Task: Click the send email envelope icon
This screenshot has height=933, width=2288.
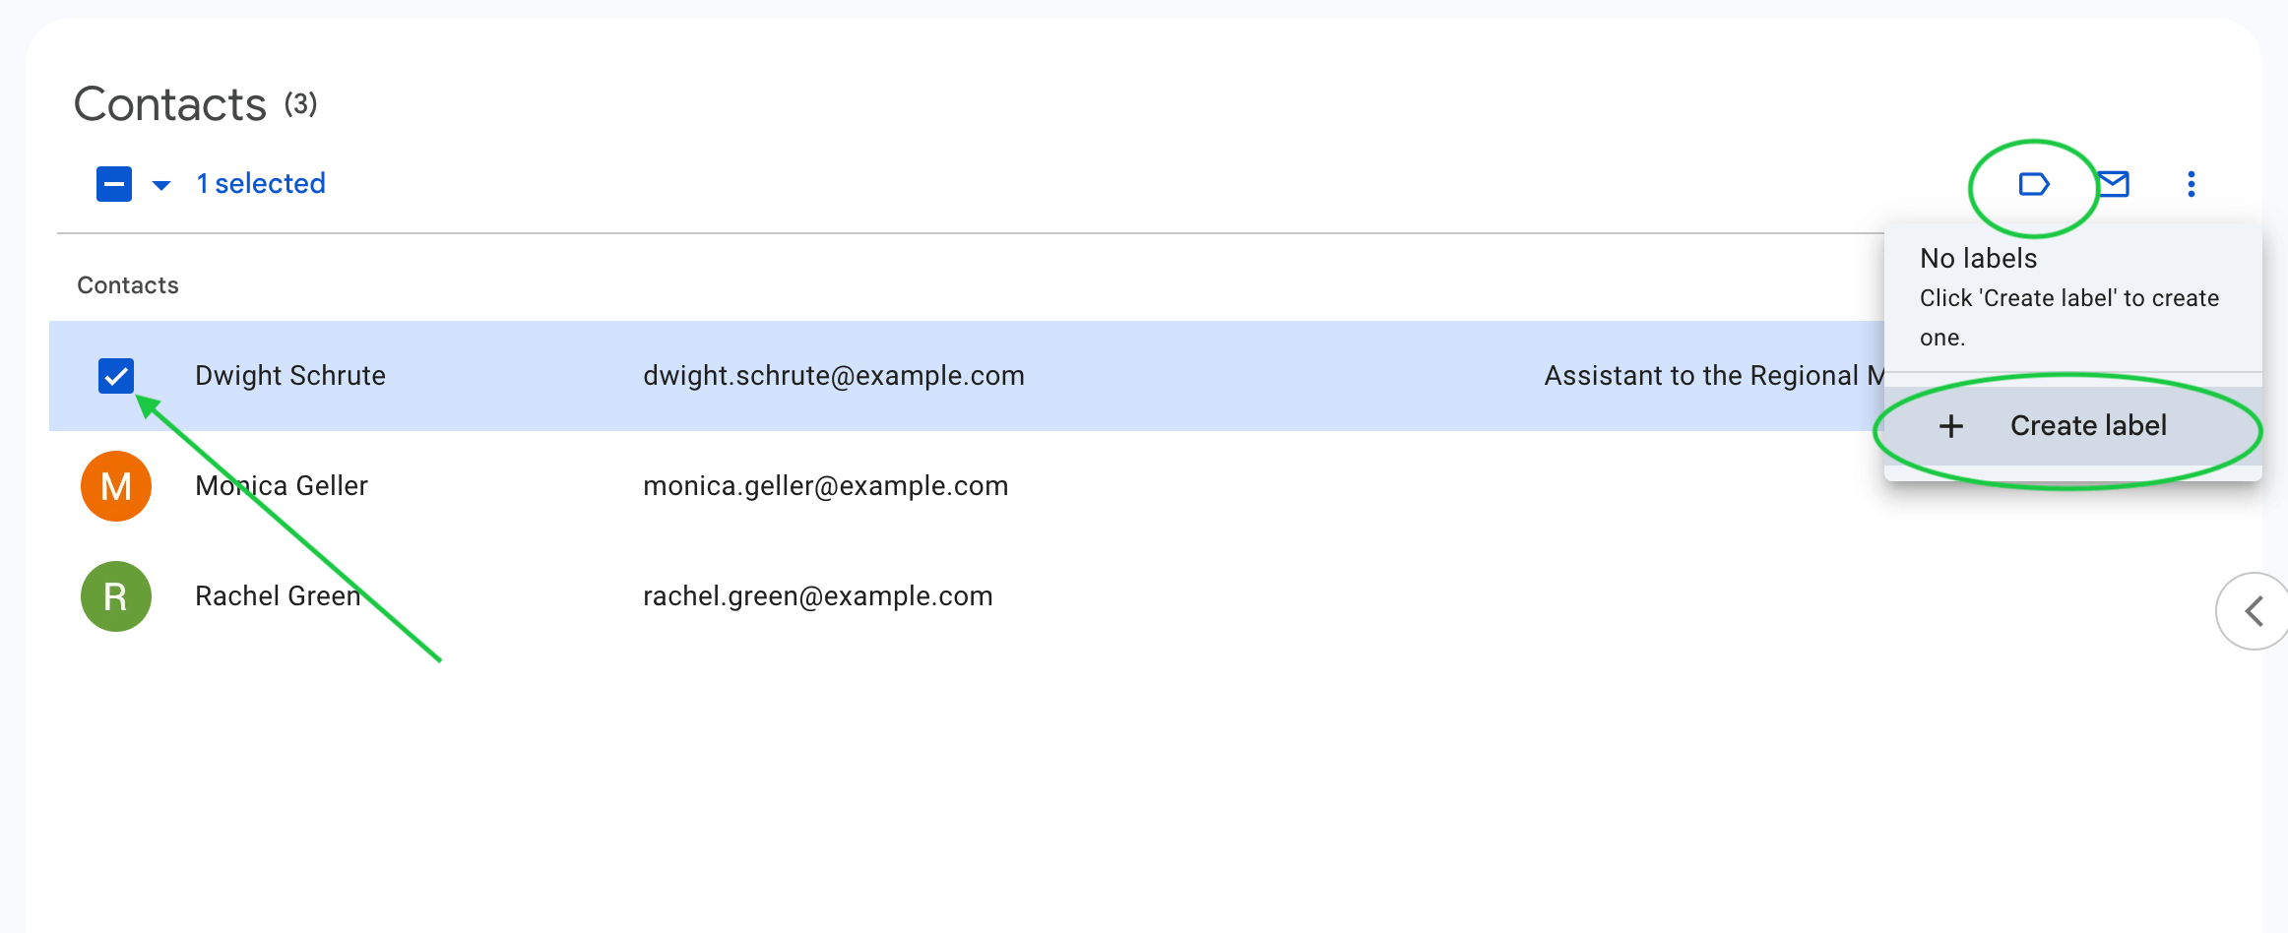Action: point(2113,184)
